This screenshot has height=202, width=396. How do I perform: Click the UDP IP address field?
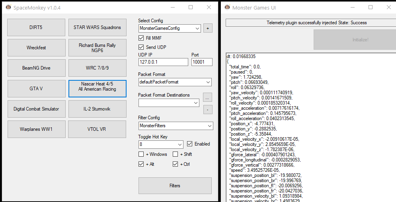click(163, 62)
